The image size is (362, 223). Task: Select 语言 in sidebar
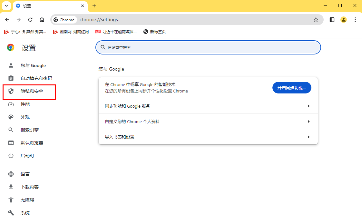tap(25, 174)
